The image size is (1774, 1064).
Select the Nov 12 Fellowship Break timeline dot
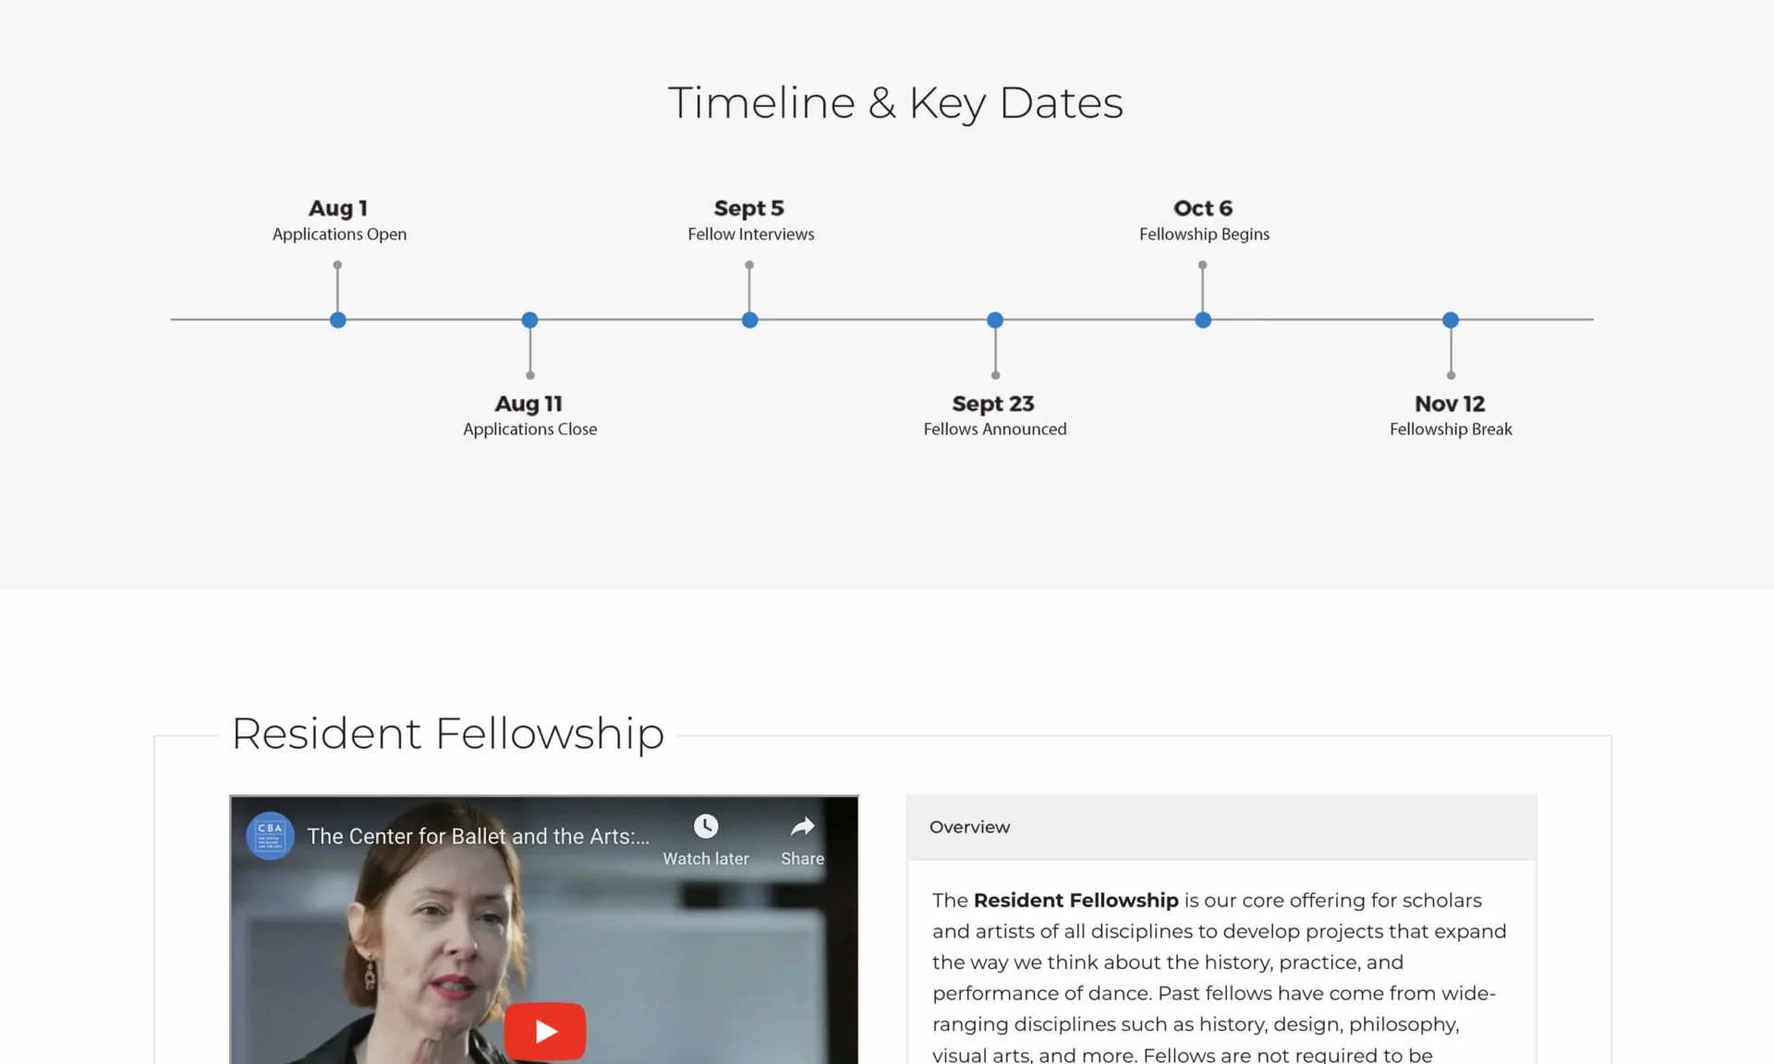[x=1450, y=320]
